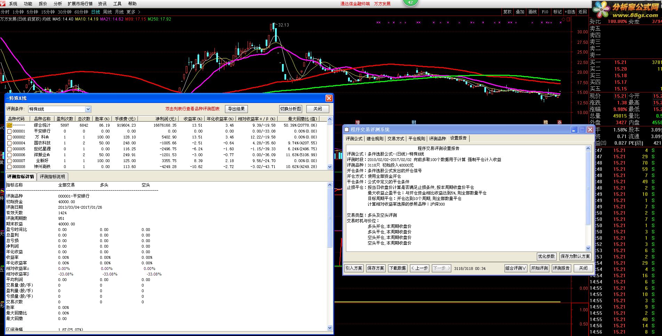
Task: Open the 功能 menu
Action: [x=28, y=4]
